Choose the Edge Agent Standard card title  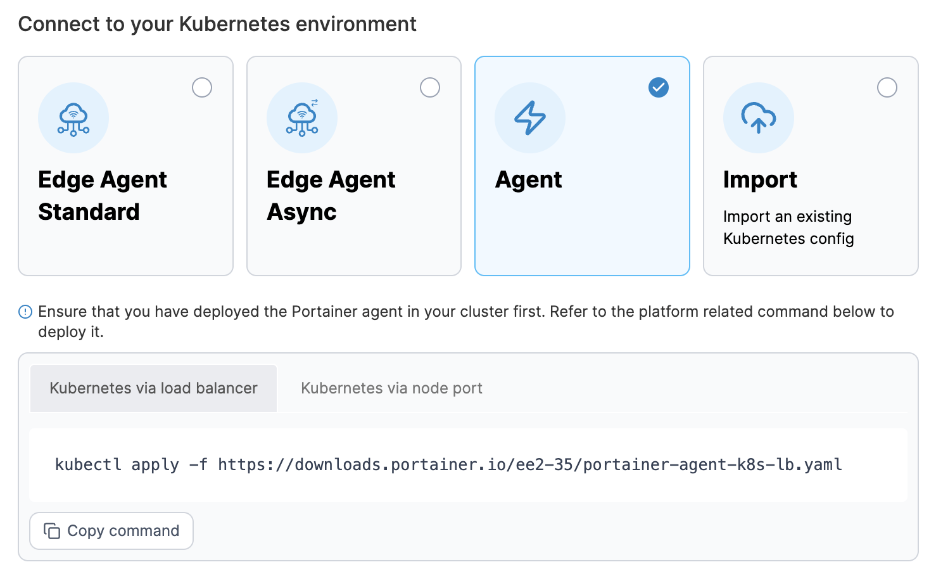pos(103,196)
